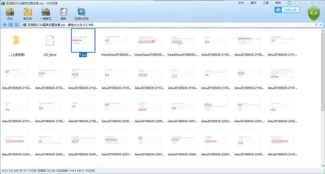Select file Jietu20180630-2154...
Image resolution: width=325 pixels, height=174 pixels.
tap(183, 76)
